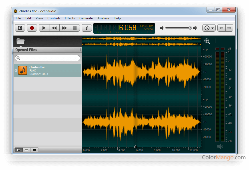Open the Generate menu
The width and height of the screenshot is (249, 170).
pyautogui.click(x=86, y=18)
